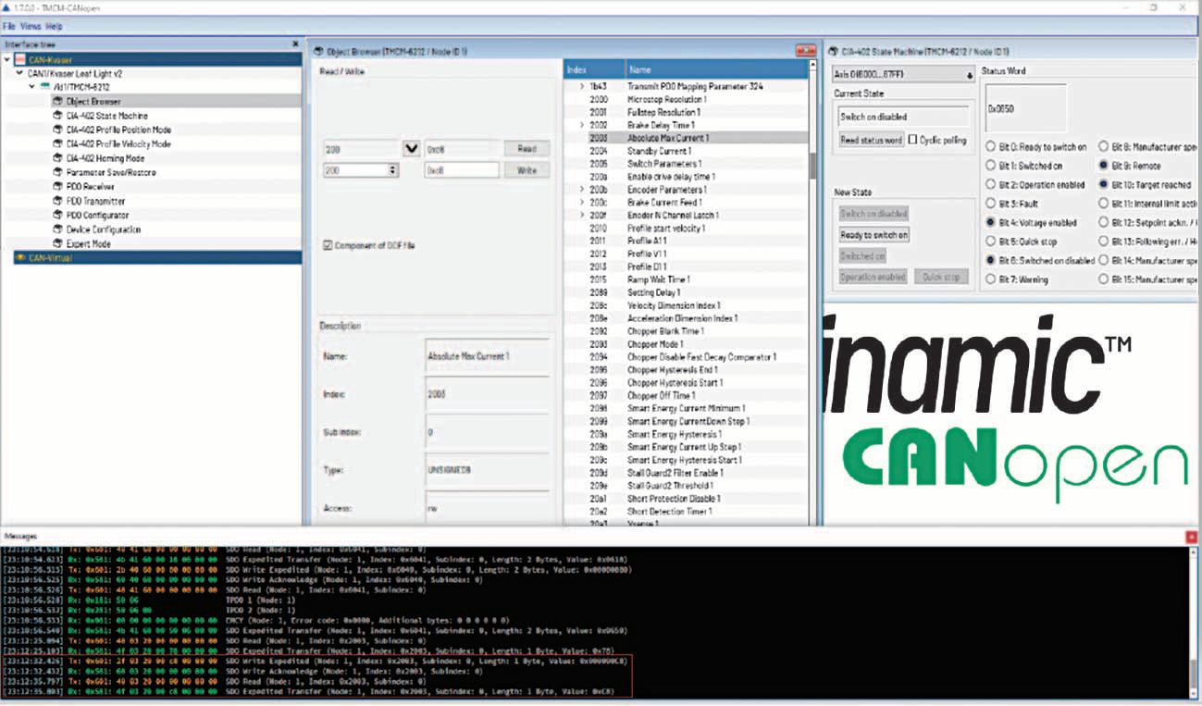This screenshot has width=1202, height=706.
Task: Select the Bit 5: Quick stop radio
Action: [991, 242]
